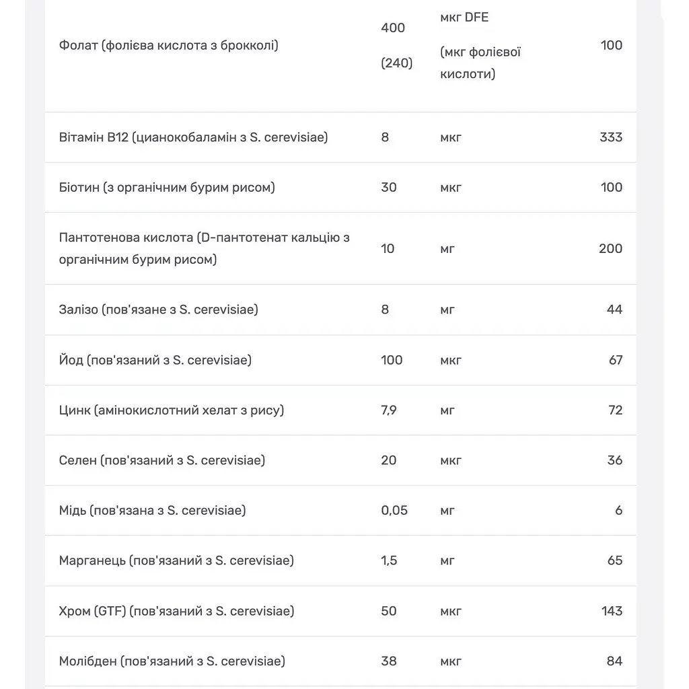Click the 333 percent value for B12
The image size is (689, 689).
point(611,137)
